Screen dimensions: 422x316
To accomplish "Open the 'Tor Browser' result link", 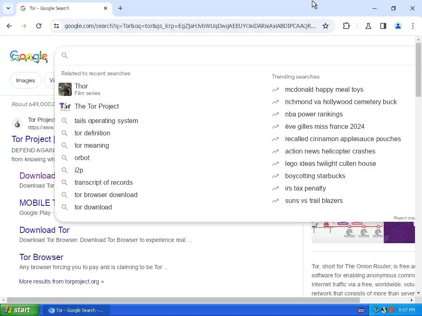I will click(42, 257).
